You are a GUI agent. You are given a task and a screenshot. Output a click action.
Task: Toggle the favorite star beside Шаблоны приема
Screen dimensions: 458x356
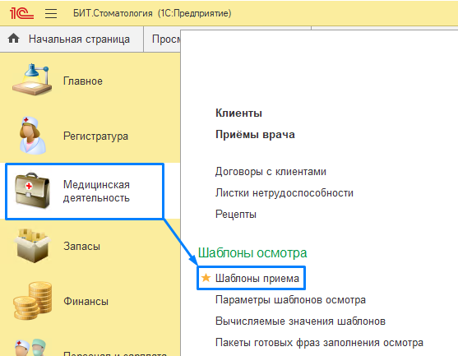206,278
